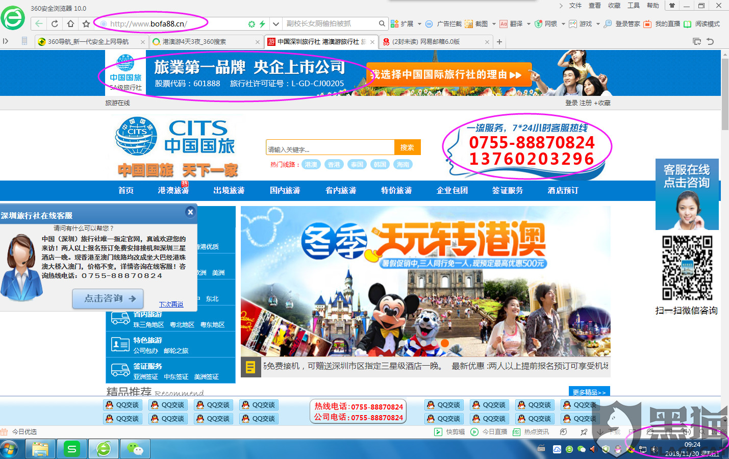Screen dimensions: 729x459
Task: Select the 泰国 hot route tag
Action: [x=357, y=164]
